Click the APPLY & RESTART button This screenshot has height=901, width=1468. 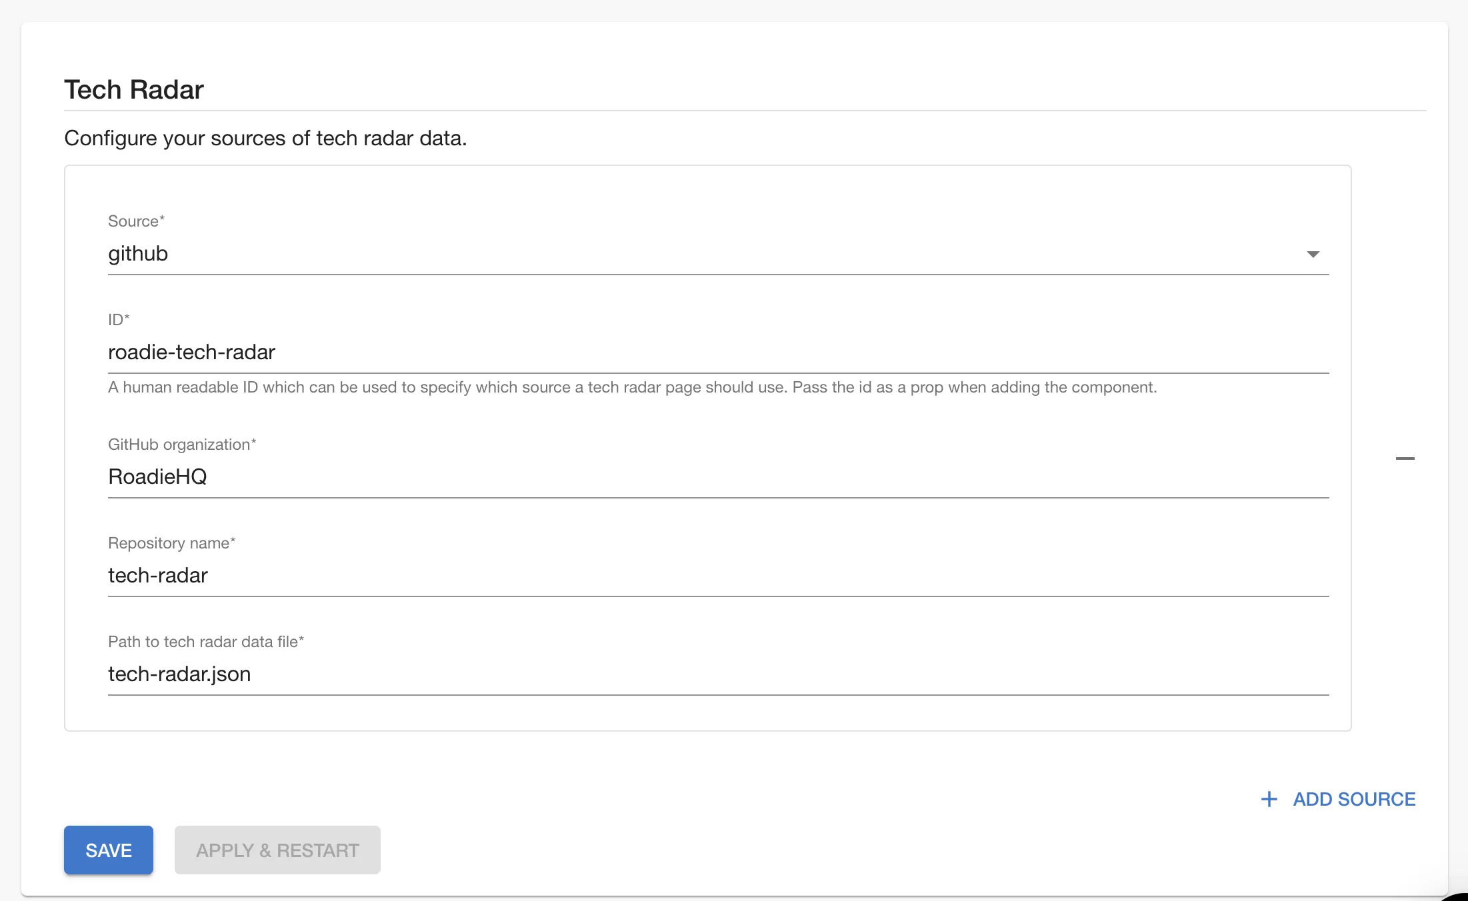point(277,850)
